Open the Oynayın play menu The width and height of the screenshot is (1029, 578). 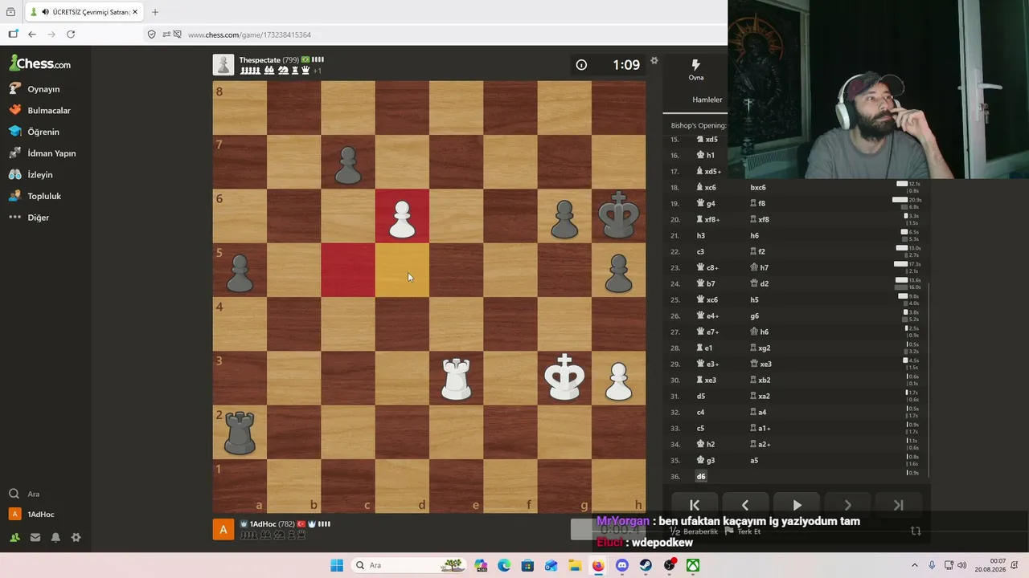click(35, 89)
